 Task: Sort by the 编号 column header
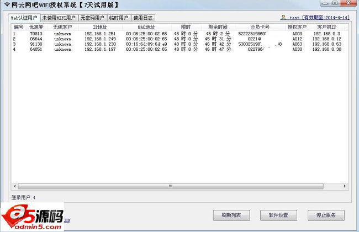pos(18,27)
